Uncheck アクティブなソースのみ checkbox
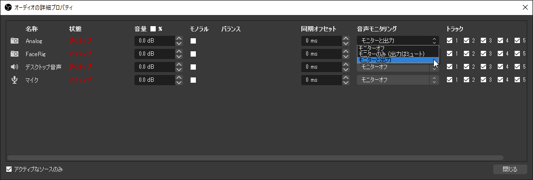Image resolution: width=533 pixels, height=180 pixels. coord(9,169)
